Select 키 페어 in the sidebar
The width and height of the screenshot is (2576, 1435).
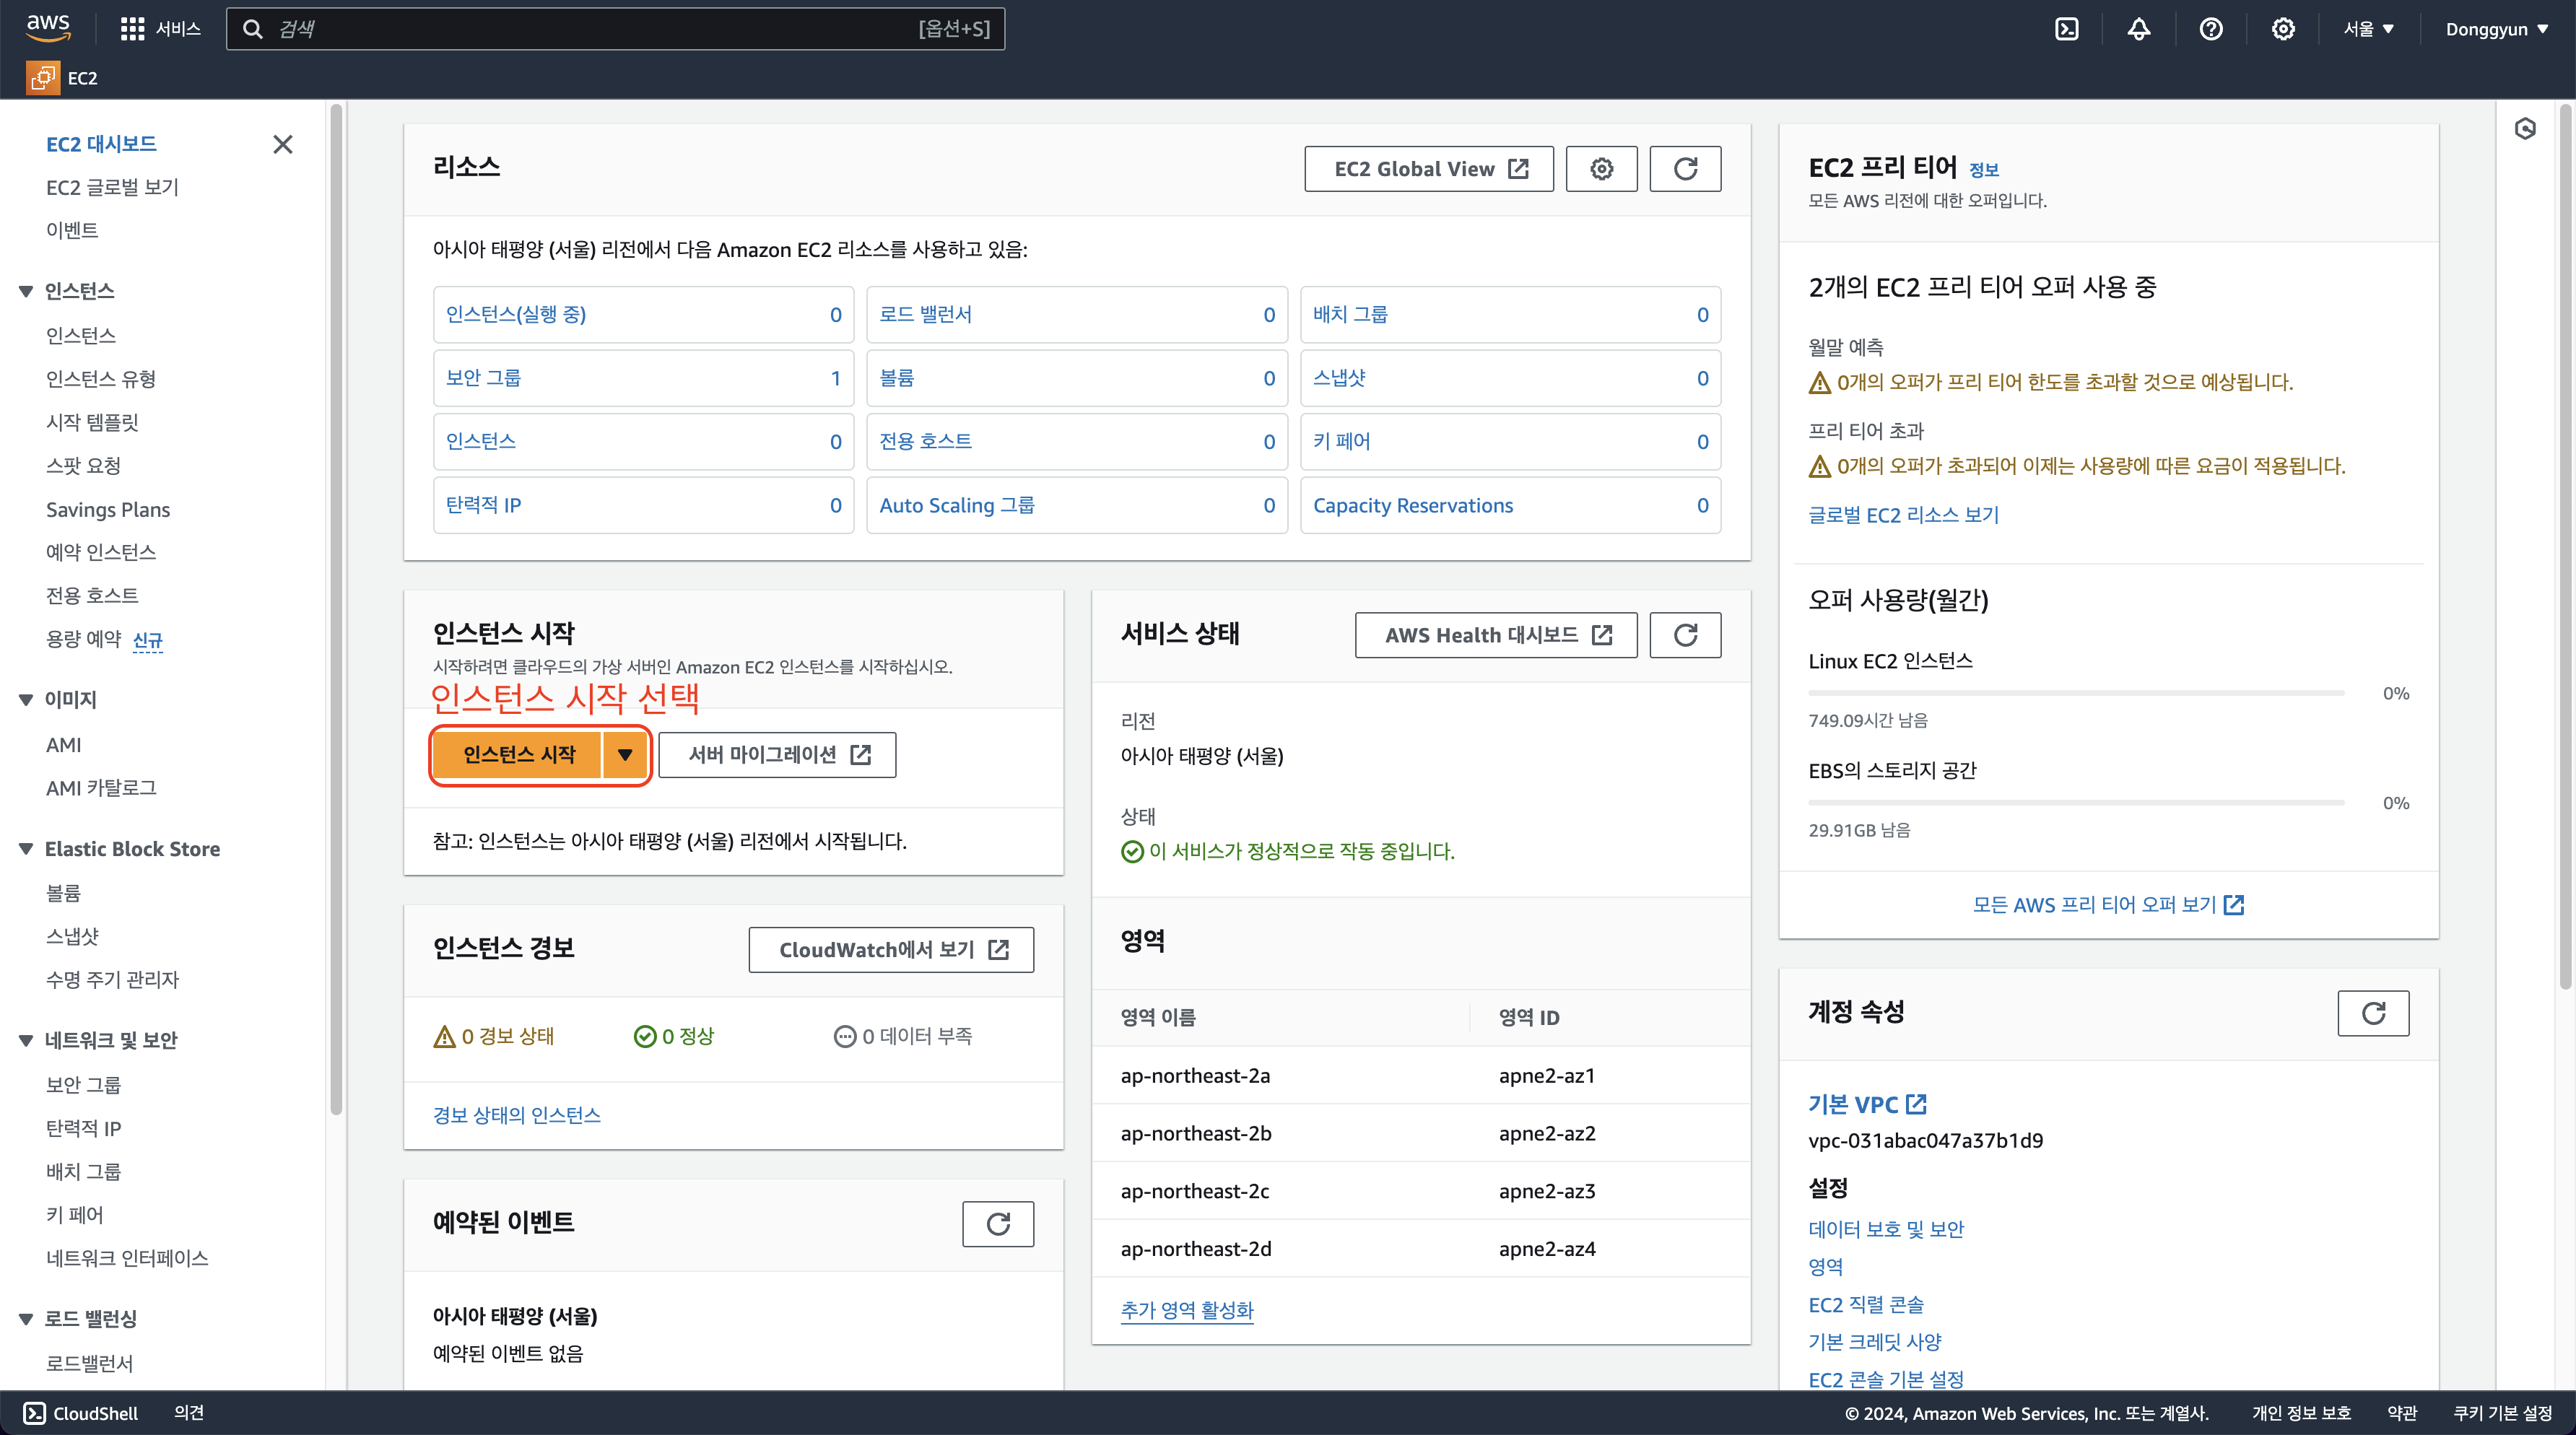click(x=75, y=1215)
